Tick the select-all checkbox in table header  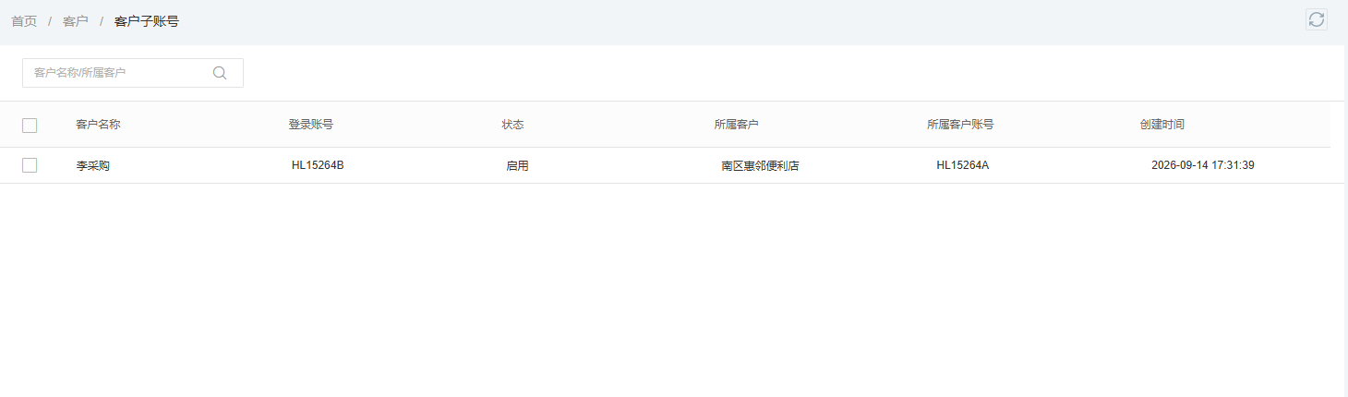click(30, 126)
